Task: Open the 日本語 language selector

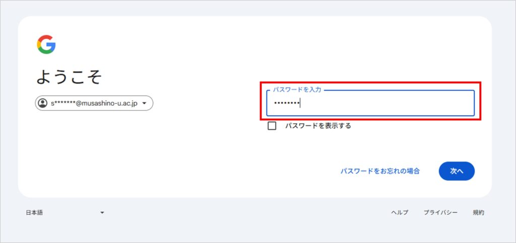Action: (x=65, y=213)
